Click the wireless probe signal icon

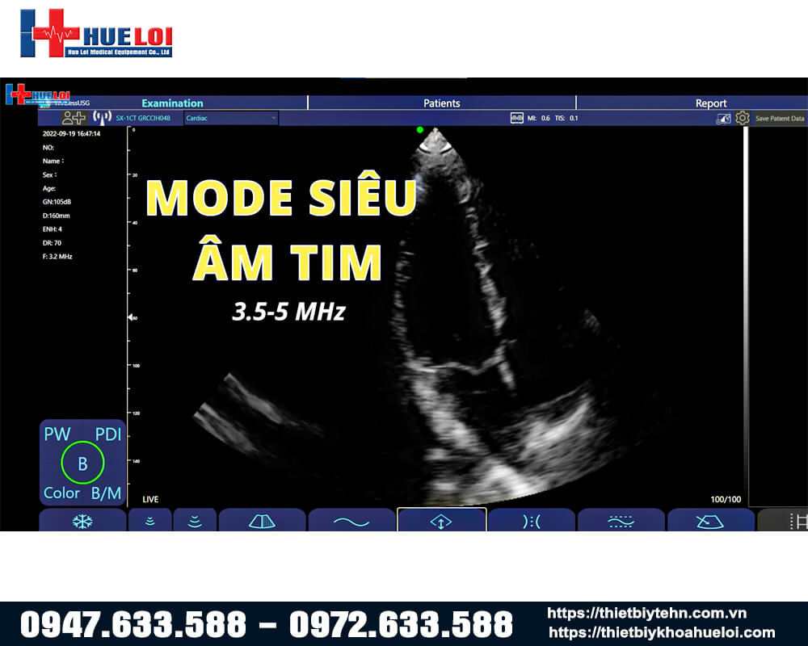point(102,118)
